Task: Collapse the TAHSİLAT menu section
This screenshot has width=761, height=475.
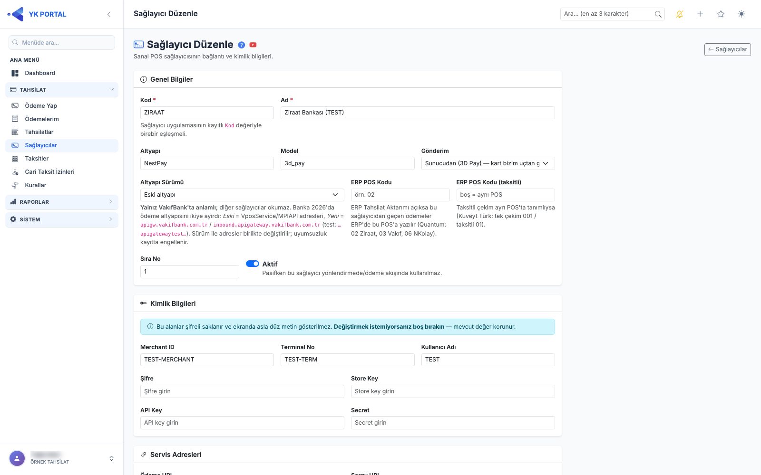Action: point(62,90)
